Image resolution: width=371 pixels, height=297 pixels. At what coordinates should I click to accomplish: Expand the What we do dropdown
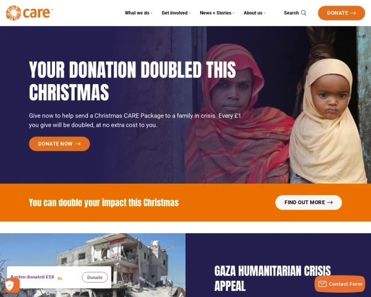139,13
